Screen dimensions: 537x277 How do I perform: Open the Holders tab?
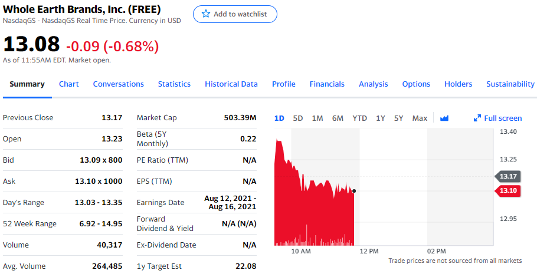(459, 84)
